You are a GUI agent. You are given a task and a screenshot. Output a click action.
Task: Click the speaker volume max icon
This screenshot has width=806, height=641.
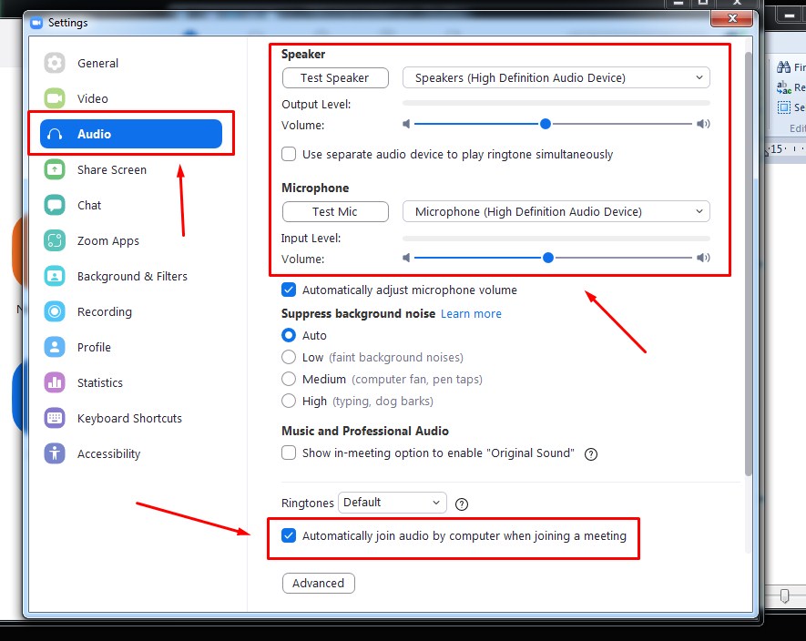(703, 124)
